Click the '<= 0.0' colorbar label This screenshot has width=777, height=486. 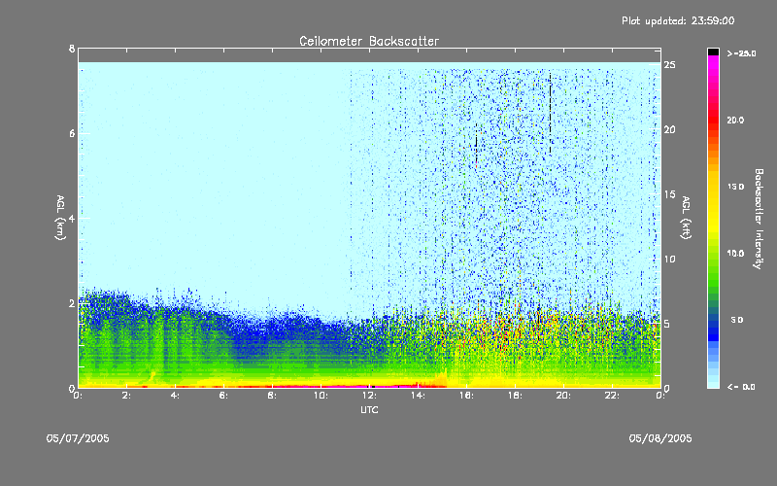pos(741,387)
